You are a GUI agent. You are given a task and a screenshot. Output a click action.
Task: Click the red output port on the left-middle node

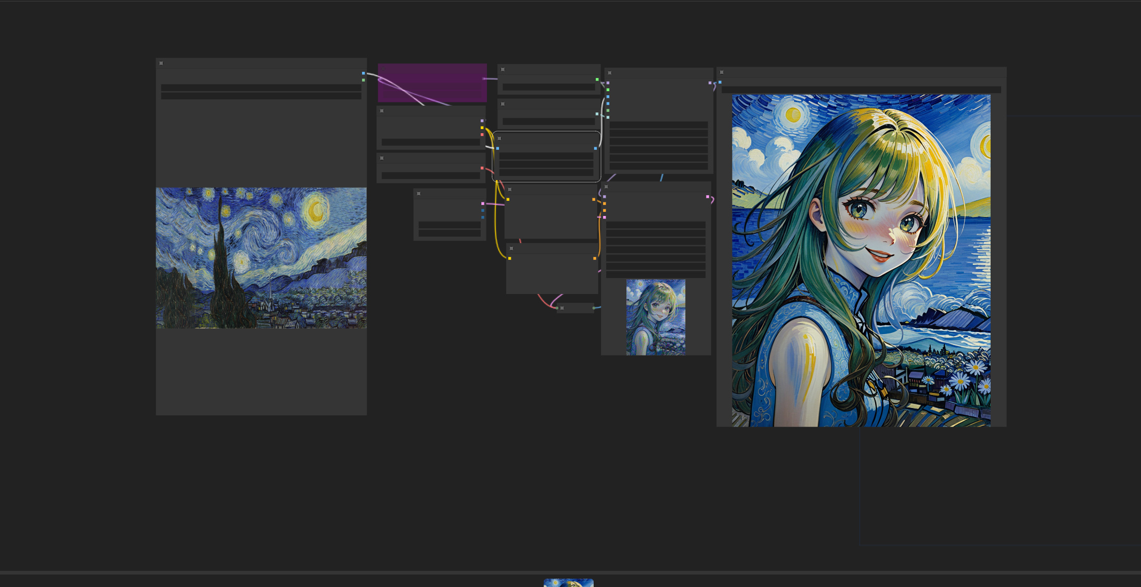tap(482, 168)
